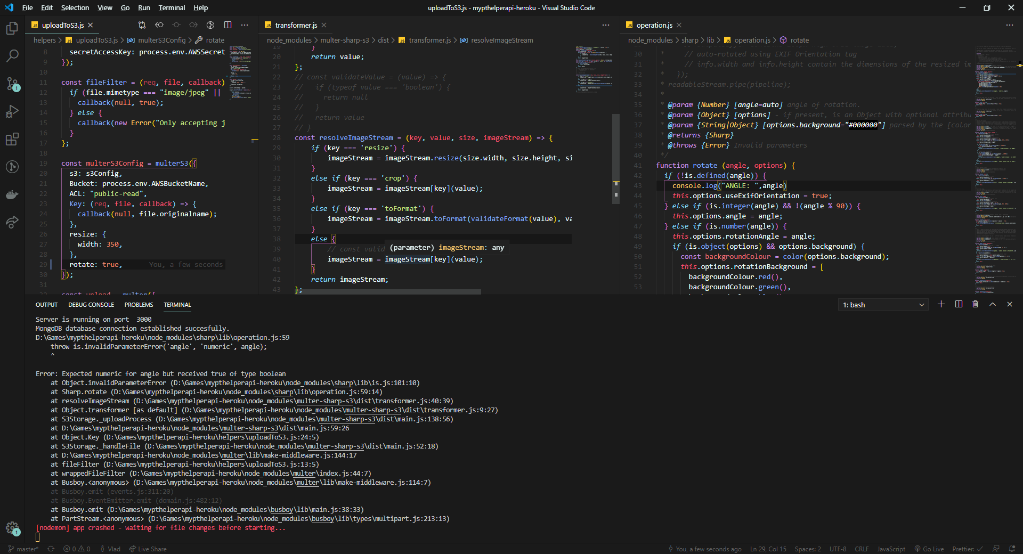Click 'helpers' in uploadToS3.js breadcrumb

coord(44,40)
